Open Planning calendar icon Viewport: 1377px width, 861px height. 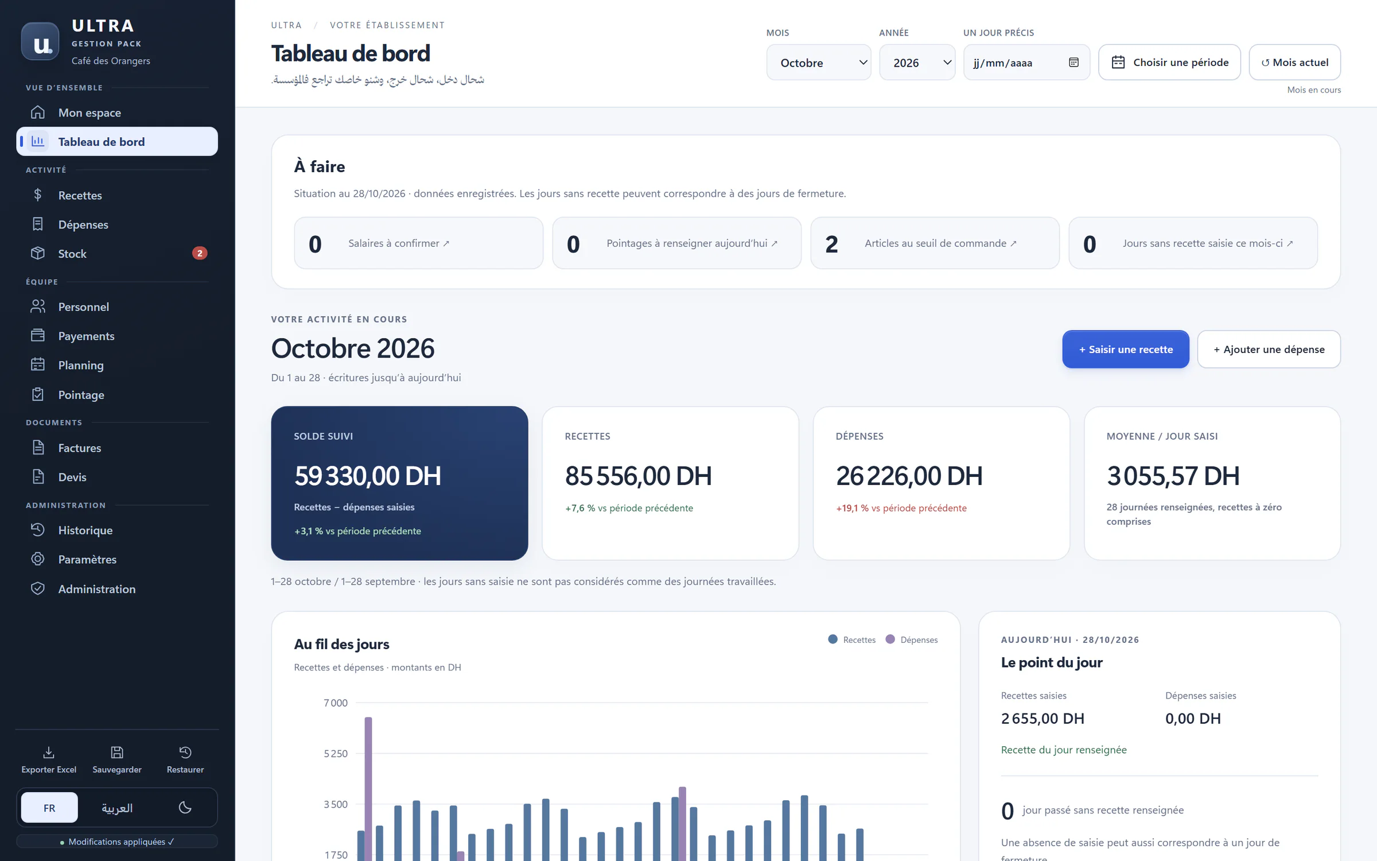[x=38, y=365]
